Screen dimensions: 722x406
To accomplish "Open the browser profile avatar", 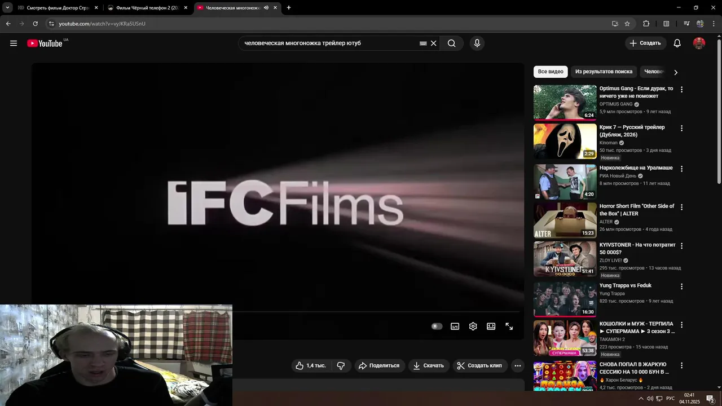I will (x=700, y=24).
